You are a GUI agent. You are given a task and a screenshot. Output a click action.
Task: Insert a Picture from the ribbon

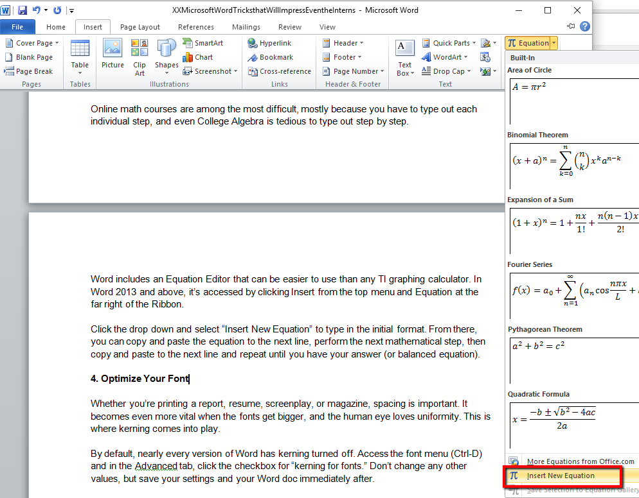pyautogui.click(x=113, y=55)
